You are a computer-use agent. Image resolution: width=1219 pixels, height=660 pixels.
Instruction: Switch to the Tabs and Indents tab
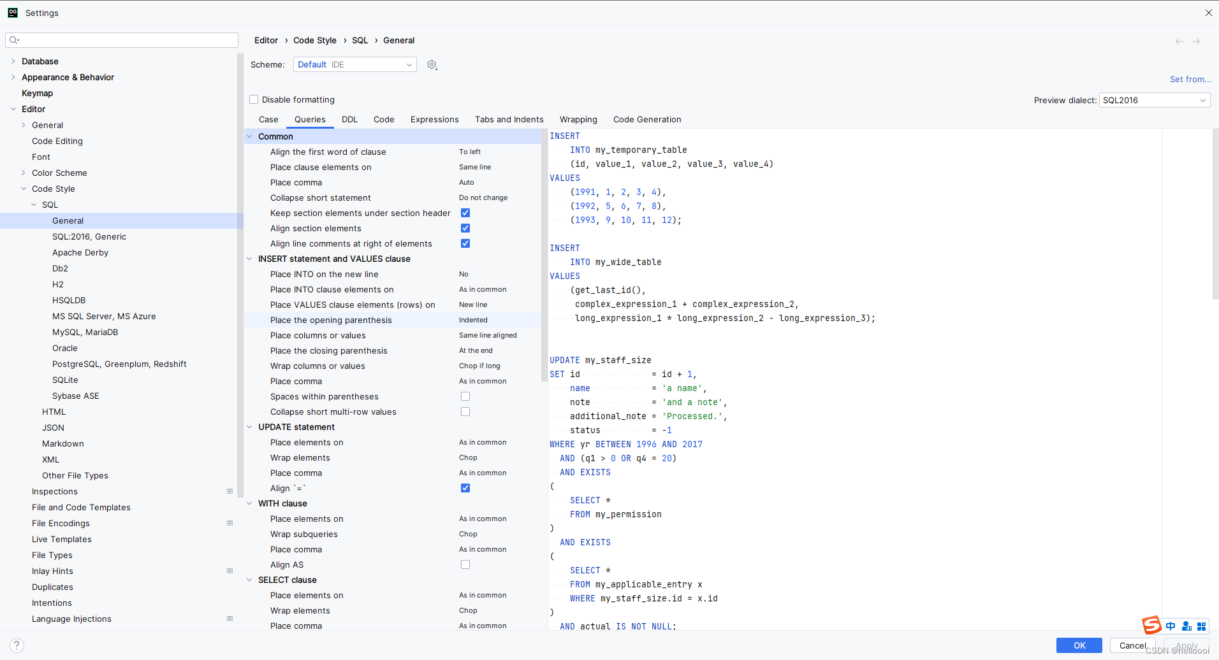pyautogui.click(x=509, y=119)
